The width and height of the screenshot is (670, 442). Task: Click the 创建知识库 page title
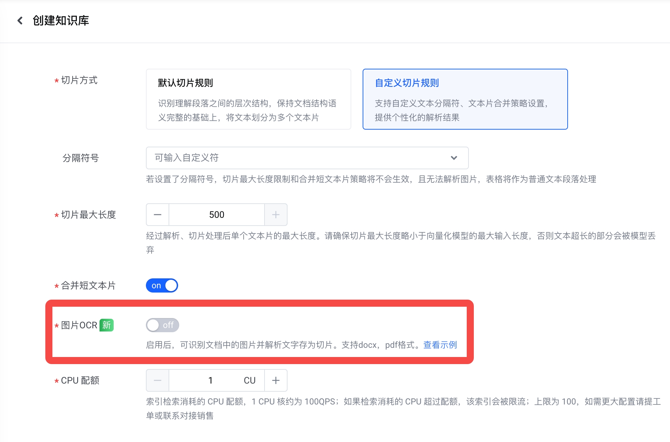coord(61,21)
